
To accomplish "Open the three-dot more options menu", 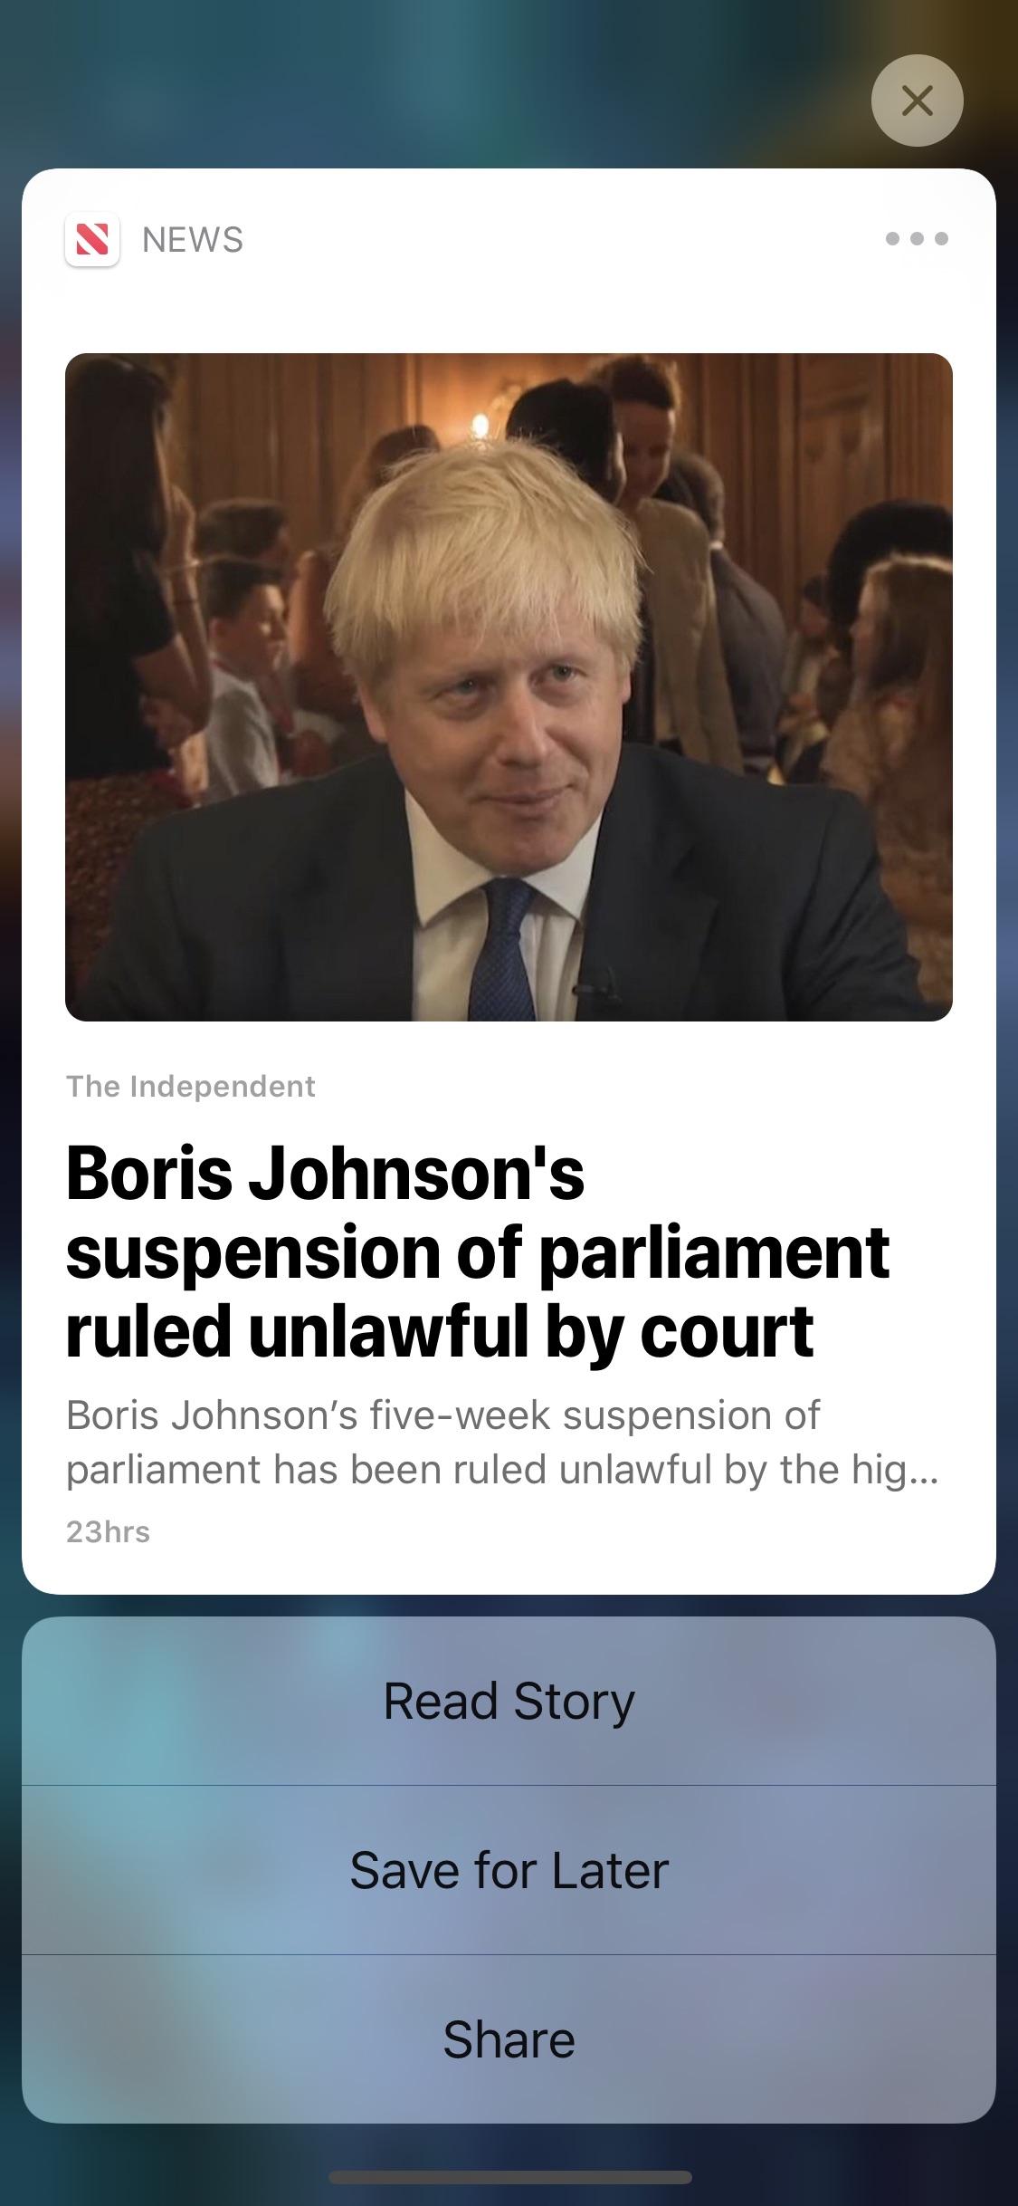I will pos(917,239).
